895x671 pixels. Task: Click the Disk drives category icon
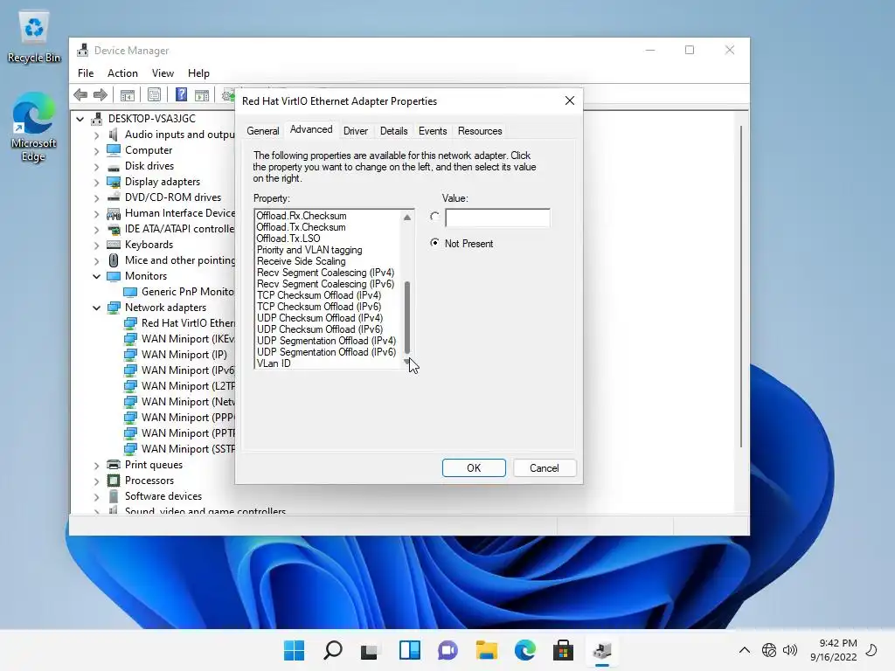pyautogui.click(x=114, y=167)
